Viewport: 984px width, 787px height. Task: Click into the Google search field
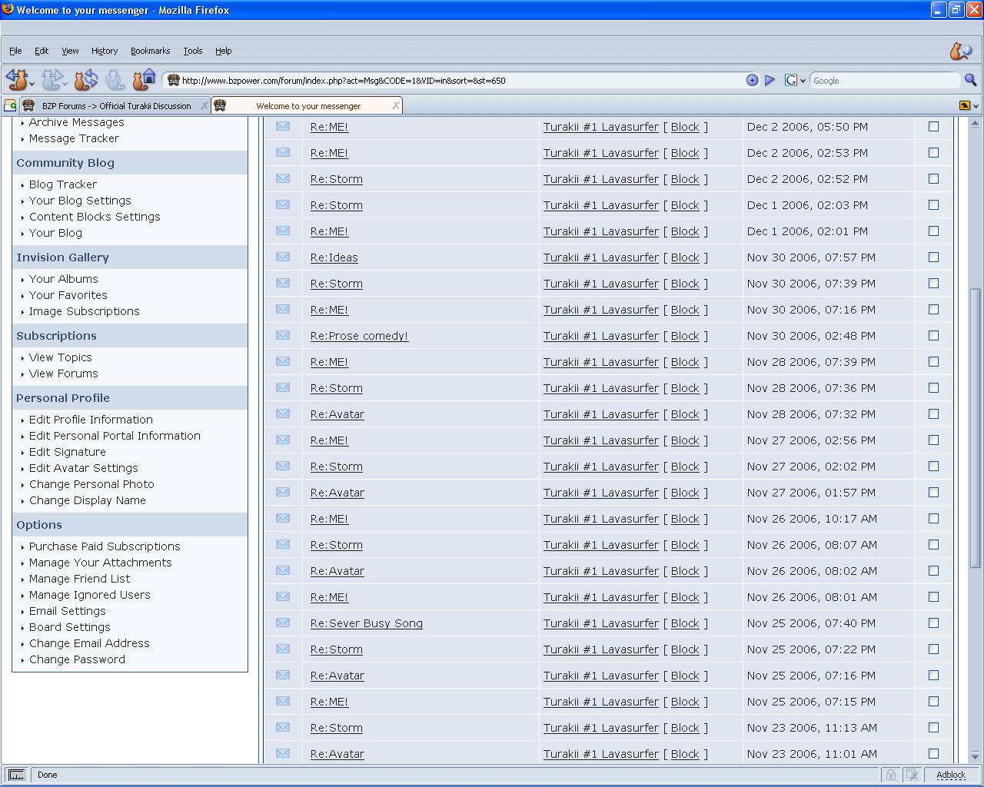pos(884,81)
